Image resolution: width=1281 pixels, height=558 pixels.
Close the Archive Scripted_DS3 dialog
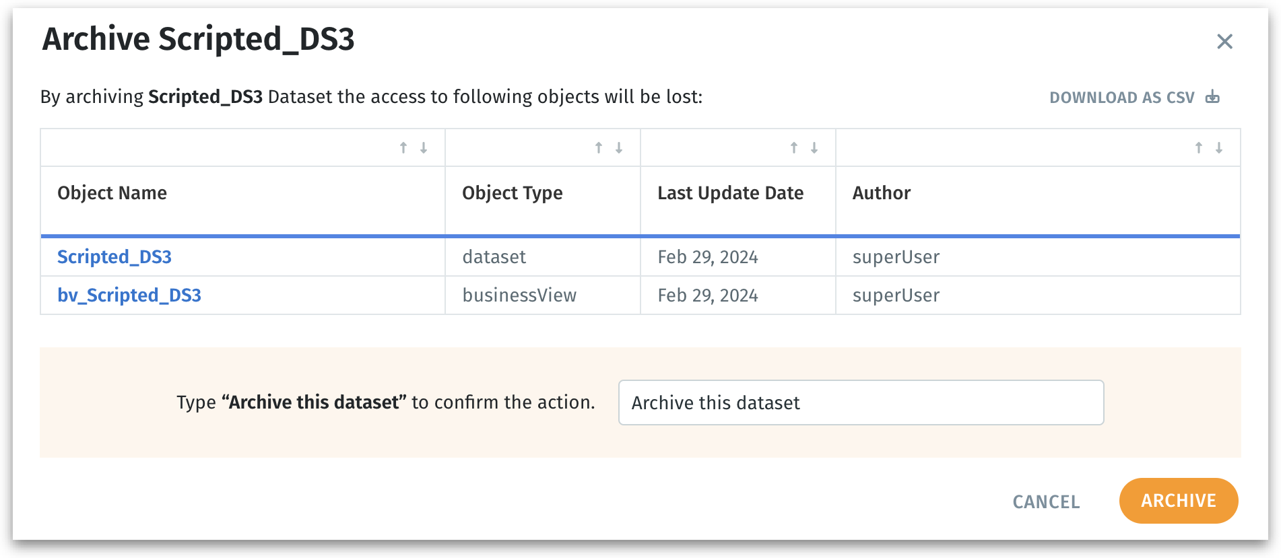coord(1224,42)
